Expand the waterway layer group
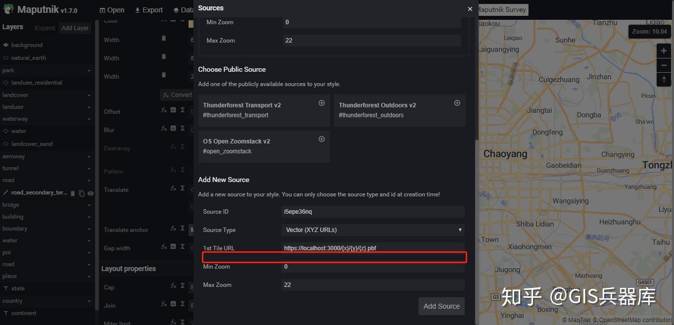 pyautogui.click(x=89, y=119)
